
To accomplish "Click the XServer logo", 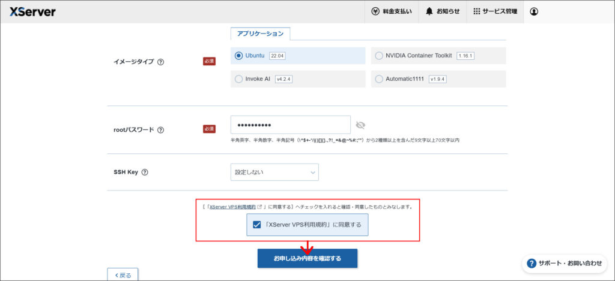I will (x=32, y=12).
